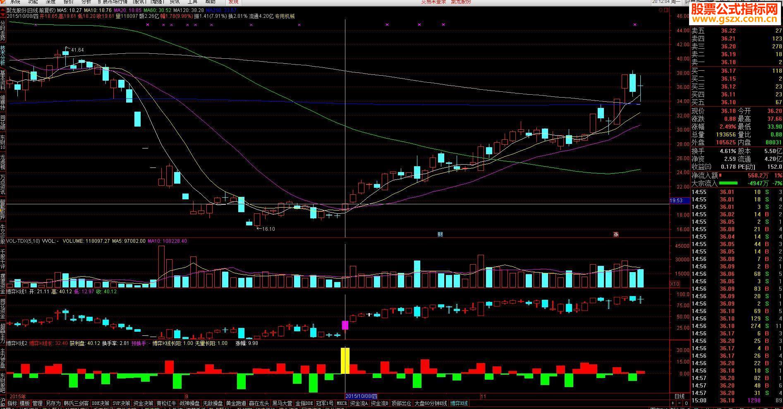Open 基本资料 in the left sidebar
This screenshot has height=409, width=783.
(x=3, y=81)
